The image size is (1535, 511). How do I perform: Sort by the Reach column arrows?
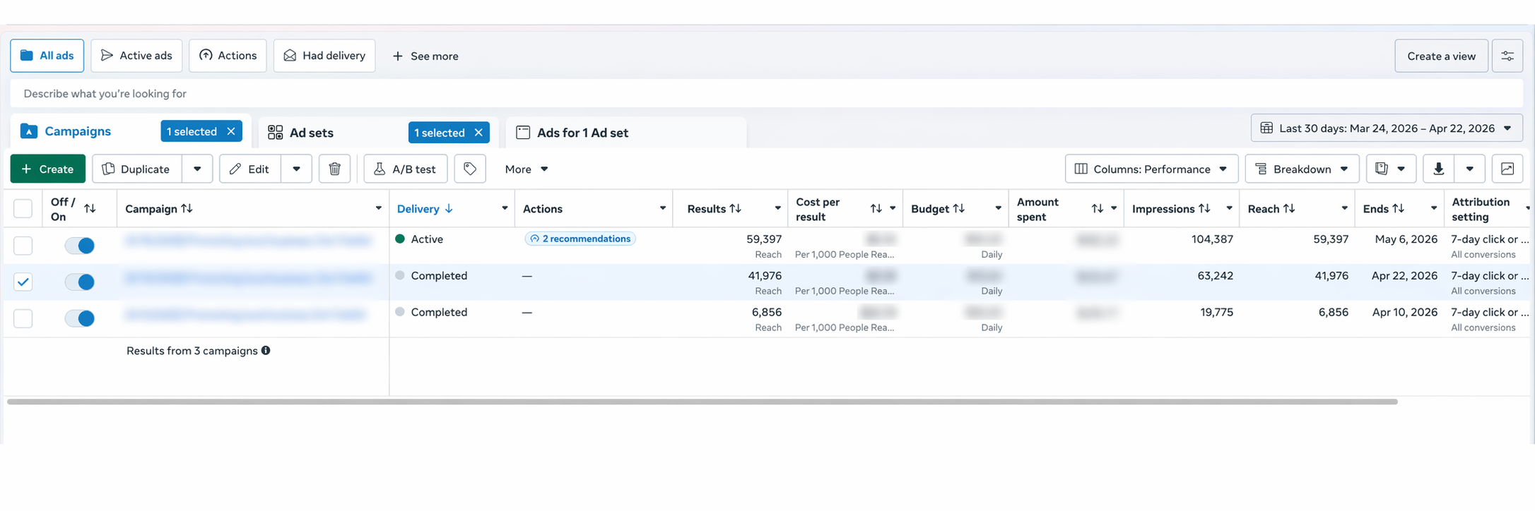(1289, 208)
